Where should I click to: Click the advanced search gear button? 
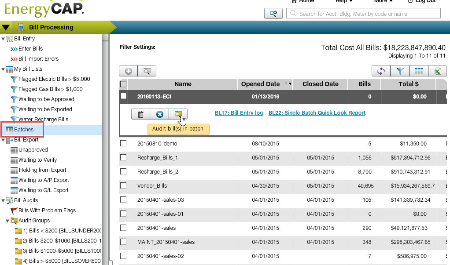pos(273,14)
